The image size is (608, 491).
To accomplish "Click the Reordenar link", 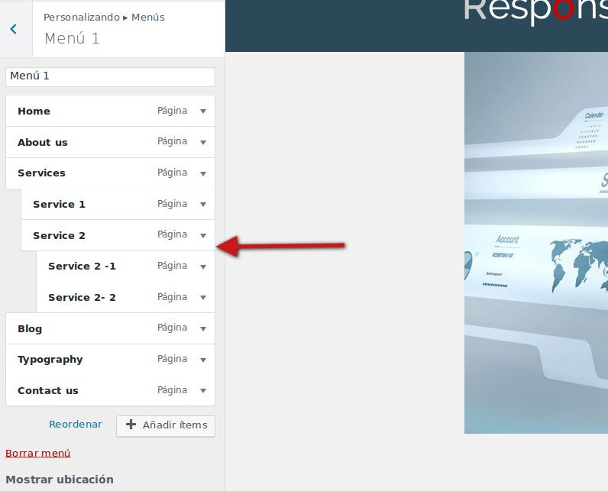I will coord(76,425).
